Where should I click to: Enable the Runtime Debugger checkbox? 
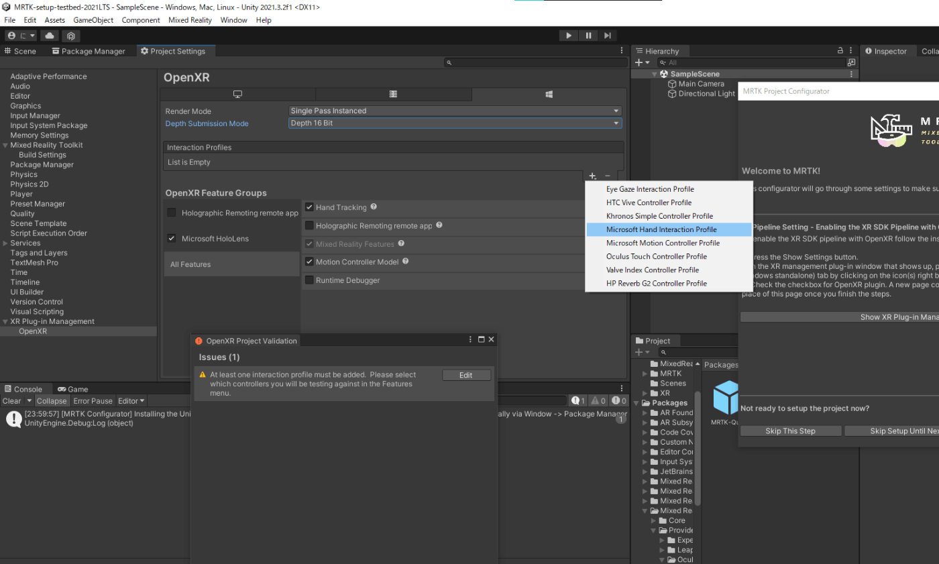309,280
